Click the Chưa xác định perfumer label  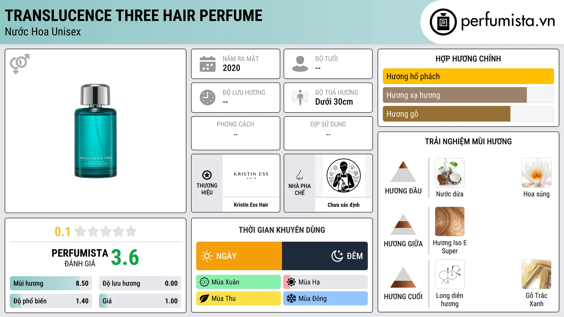pos(343,205)
